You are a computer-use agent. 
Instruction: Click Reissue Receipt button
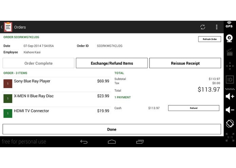[x=185, y=63]
